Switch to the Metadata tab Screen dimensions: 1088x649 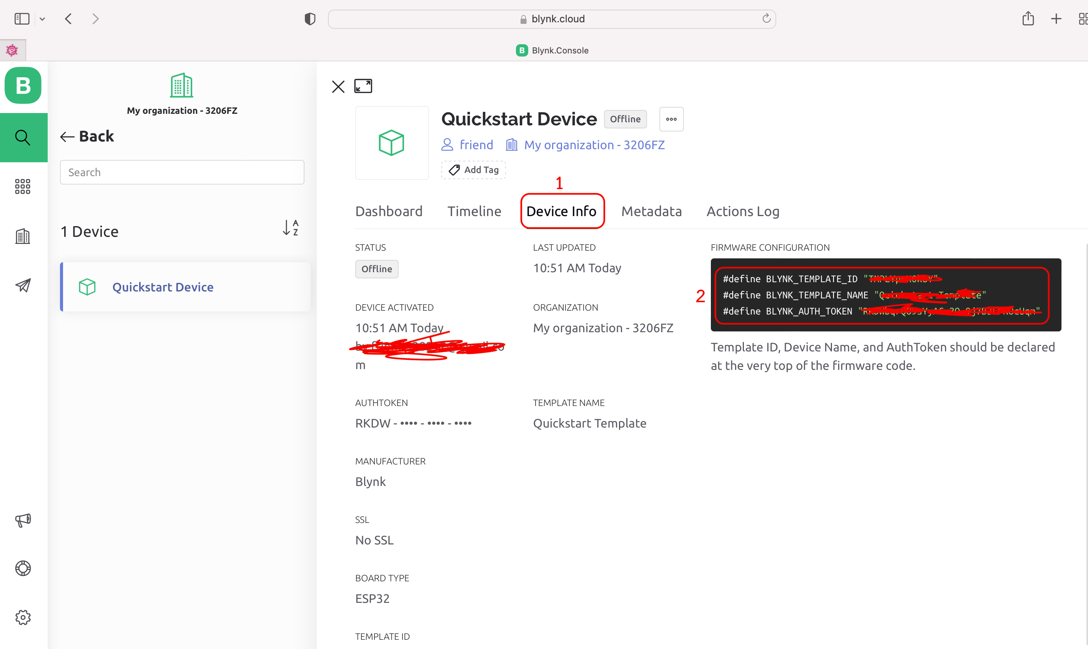(x=652, y=211)
